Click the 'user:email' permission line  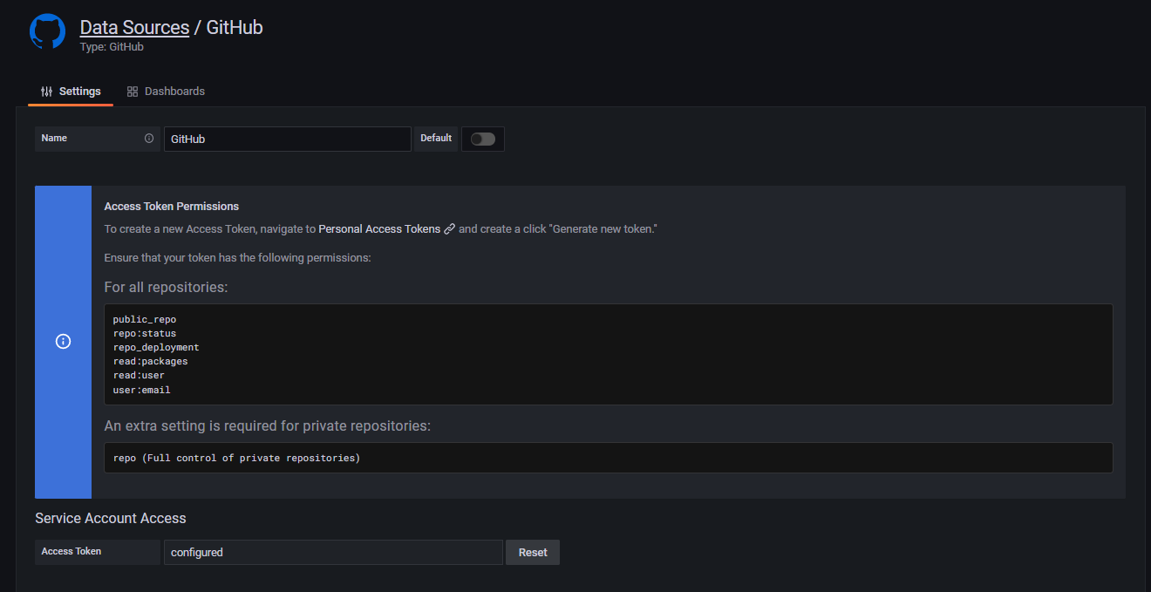point(141,390)
